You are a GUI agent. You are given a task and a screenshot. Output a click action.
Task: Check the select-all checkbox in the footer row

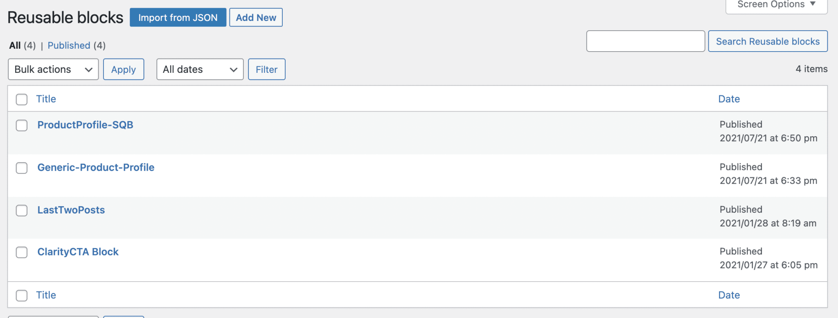tap(22, 295)
